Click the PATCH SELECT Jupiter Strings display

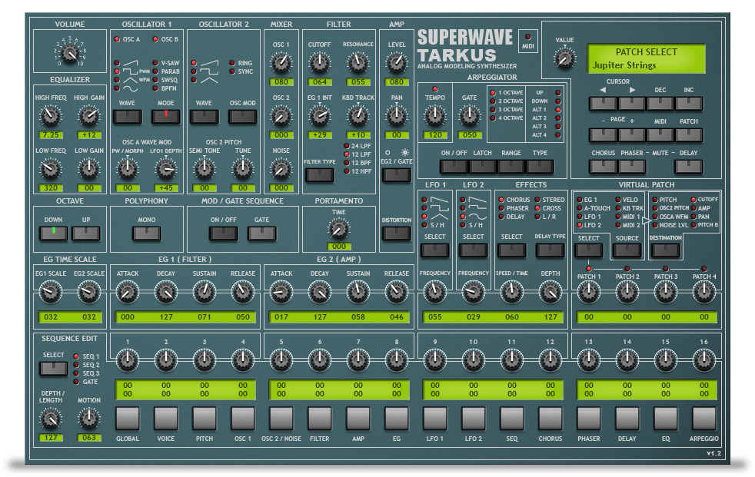(647, 58)
